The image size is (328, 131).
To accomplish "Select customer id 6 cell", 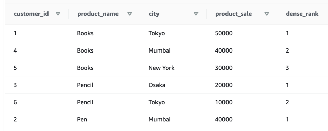I will click(x=15, y=102).
